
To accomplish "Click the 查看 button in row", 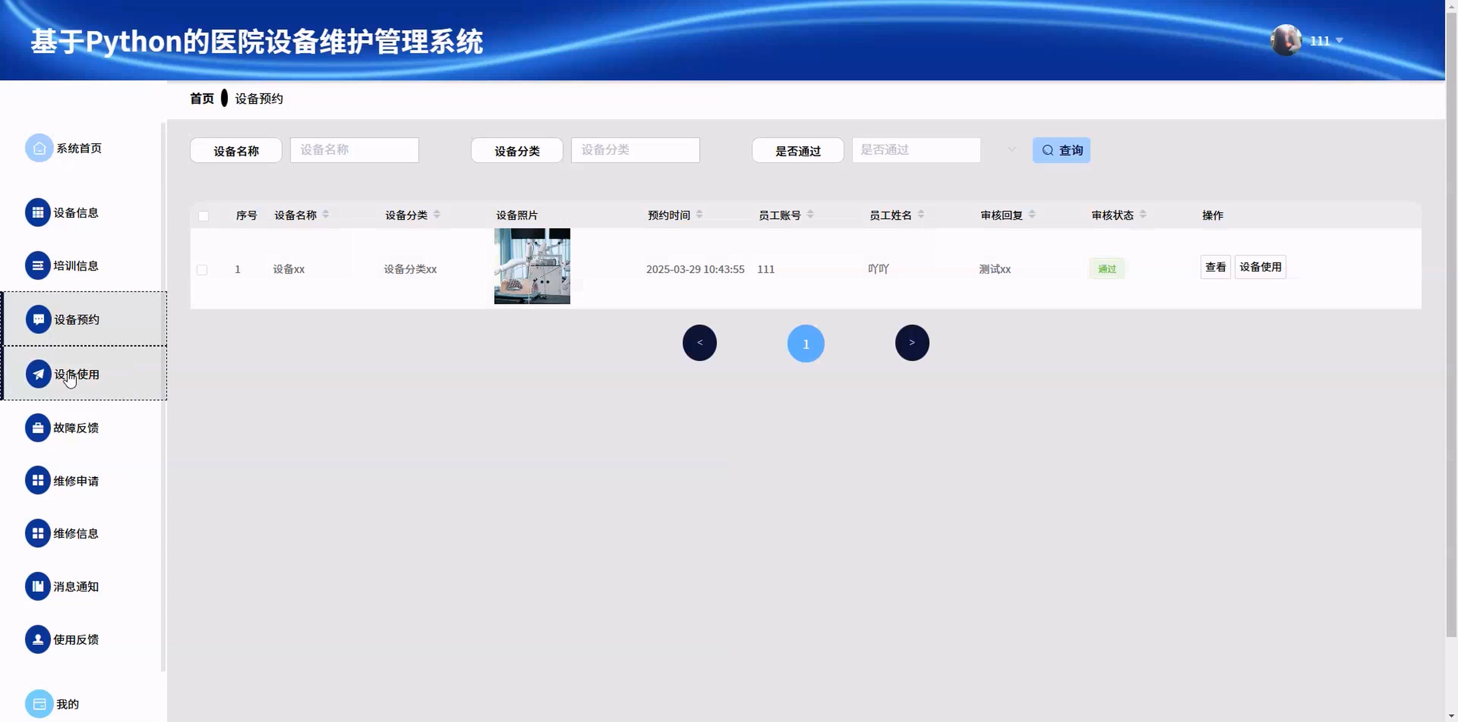I will [x=1214, y=267].
